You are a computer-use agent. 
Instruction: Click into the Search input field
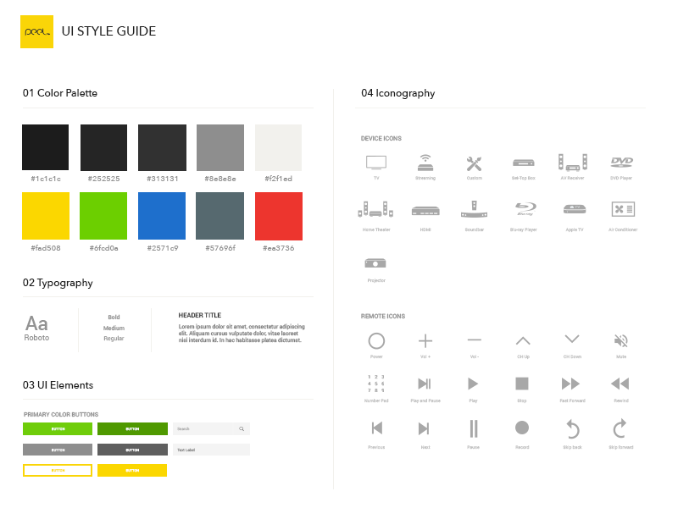[x=211, y=429]
